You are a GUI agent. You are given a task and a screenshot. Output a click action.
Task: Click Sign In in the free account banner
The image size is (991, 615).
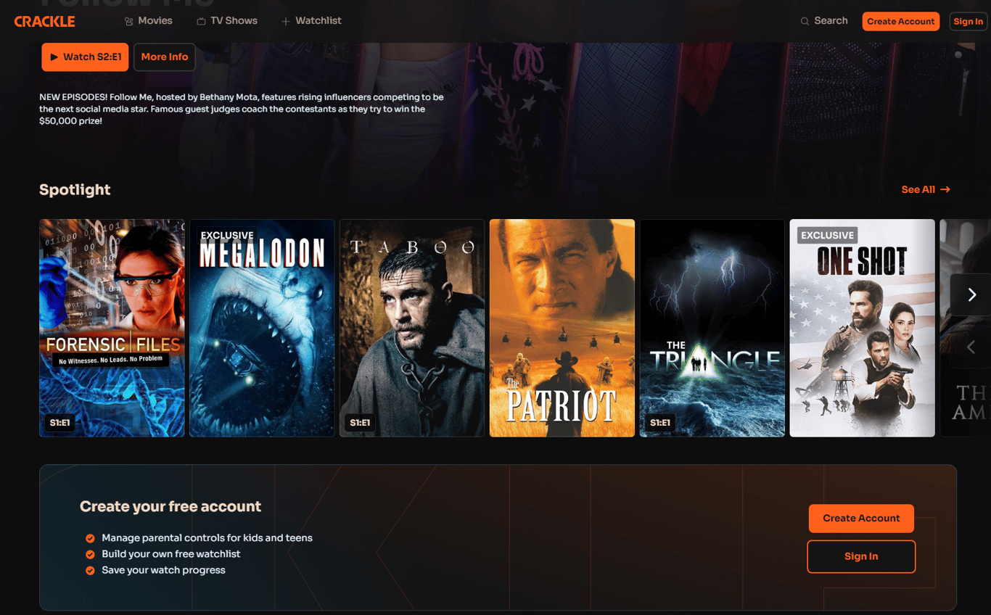click(x=861, y=556)
